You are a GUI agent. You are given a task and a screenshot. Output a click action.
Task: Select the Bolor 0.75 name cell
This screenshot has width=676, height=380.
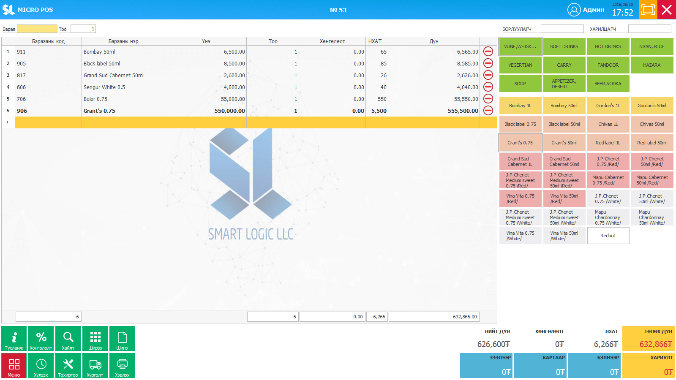click(123, 99)
